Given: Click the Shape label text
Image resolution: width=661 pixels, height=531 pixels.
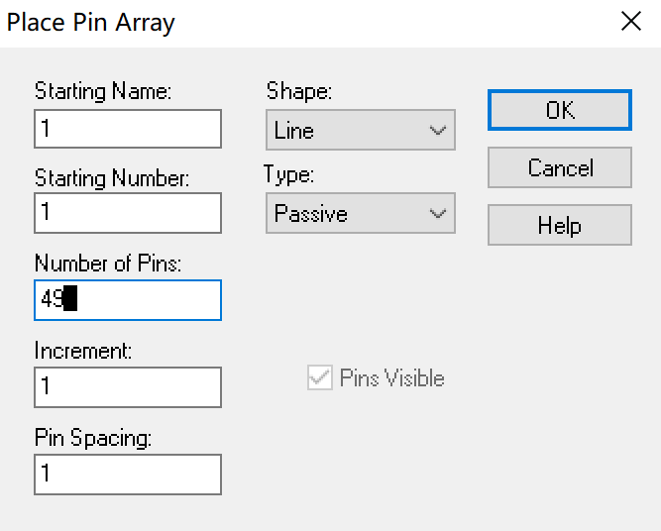Looking at the screenshot, I should click(x=299, y=91).
